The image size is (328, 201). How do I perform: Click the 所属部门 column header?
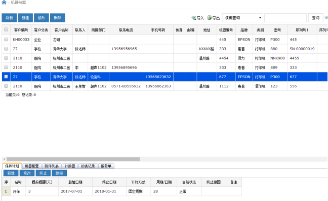point(99,30)
